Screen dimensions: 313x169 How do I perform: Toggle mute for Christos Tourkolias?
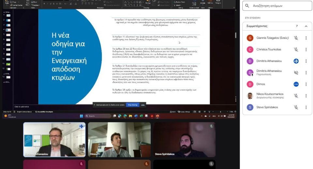click(296, 49)
